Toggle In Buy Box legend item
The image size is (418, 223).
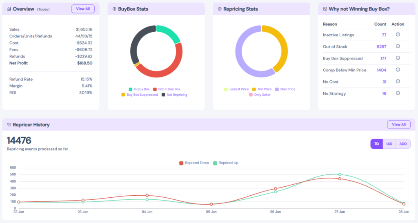(x=139, y=89)
